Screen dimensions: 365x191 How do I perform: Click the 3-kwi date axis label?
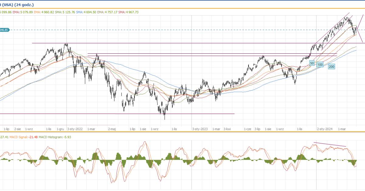pyautogui.click(x=227, y=129)
